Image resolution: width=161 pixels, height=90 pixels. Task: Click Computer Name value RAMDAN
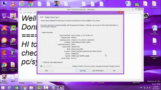pyautogui.click(x=74, y=38)
